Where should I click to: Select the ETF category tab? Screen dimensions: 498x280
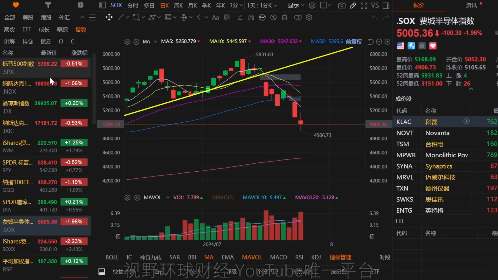tap(26, 30)
